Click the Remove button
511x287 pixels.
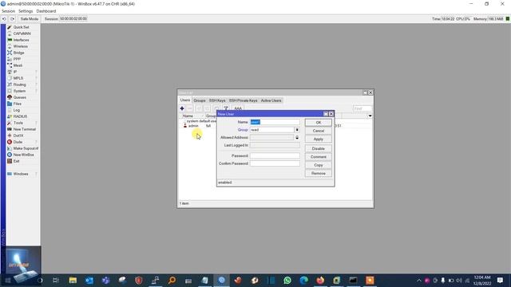click(319, 174)
